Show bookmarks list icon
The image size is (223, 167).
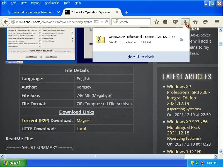165,22
